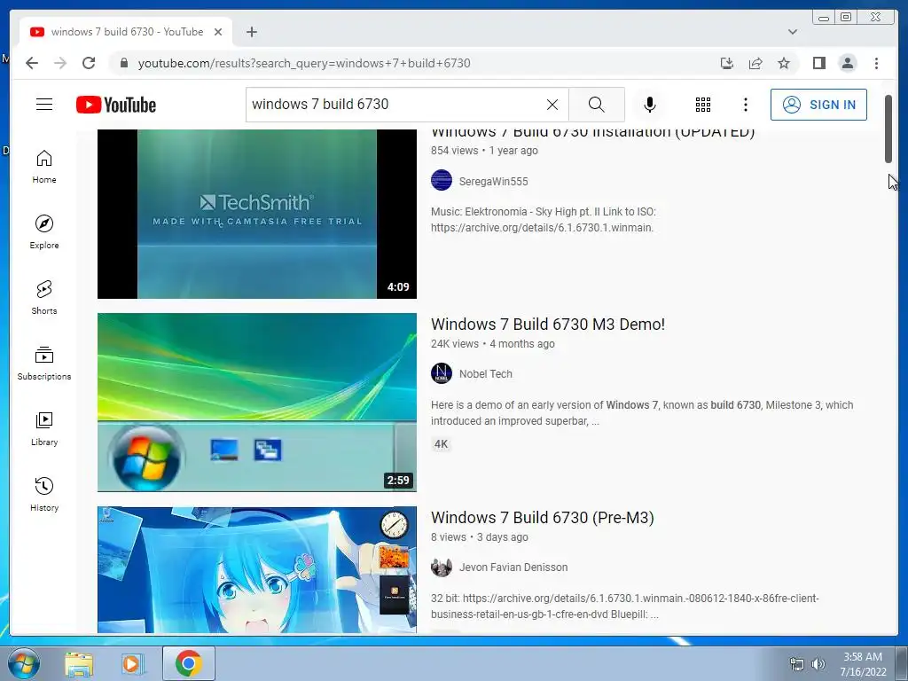
Task: Visit SeregaWin555 channel name
Action: 493,181
